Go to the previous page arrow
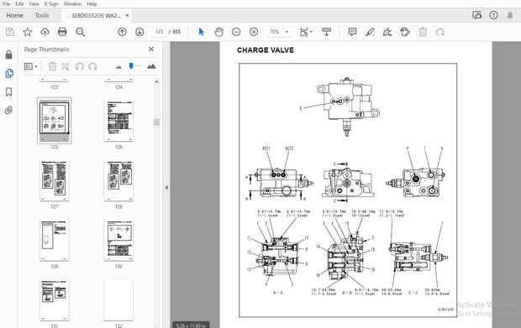The image size is (521, 328). [x=122, y=32]
